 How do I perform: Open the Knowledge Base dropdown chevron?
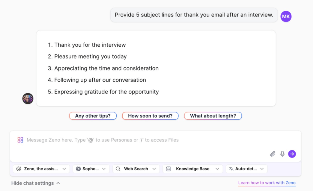coord(217,169)
